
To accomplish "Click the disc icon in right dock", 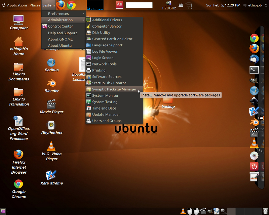I will click(254, 156).
